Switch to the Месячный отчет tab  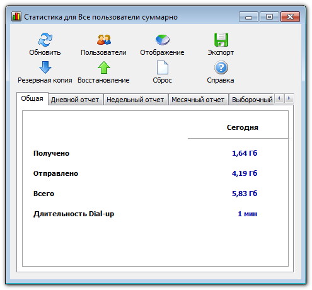click(x=198, y=100)
